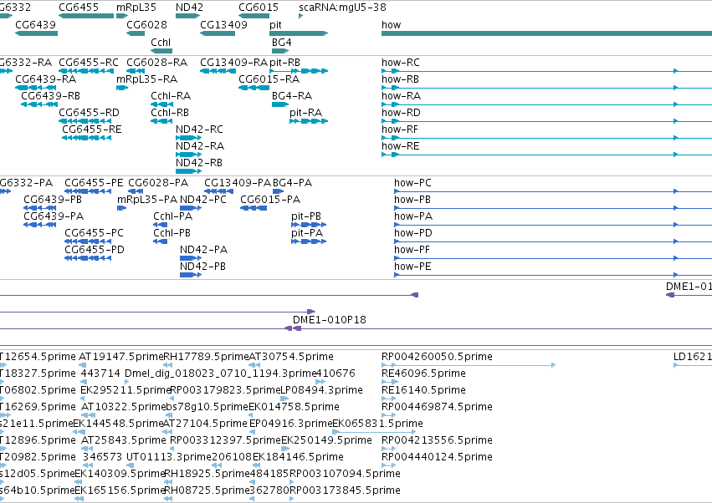Select the CG6455-PC protein
The width and height of the screenshot is (712, 503).
88,241
